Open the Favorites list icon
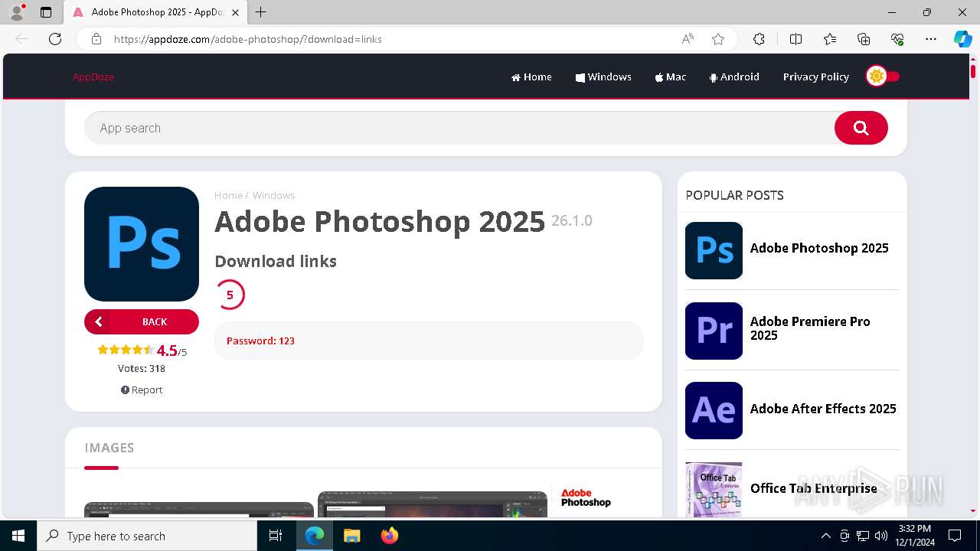The image size is (980, 551). tap(830, 39)
